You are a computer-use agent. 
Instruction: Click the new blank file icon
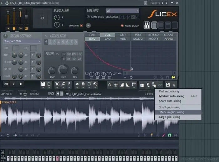coord(49,84)
